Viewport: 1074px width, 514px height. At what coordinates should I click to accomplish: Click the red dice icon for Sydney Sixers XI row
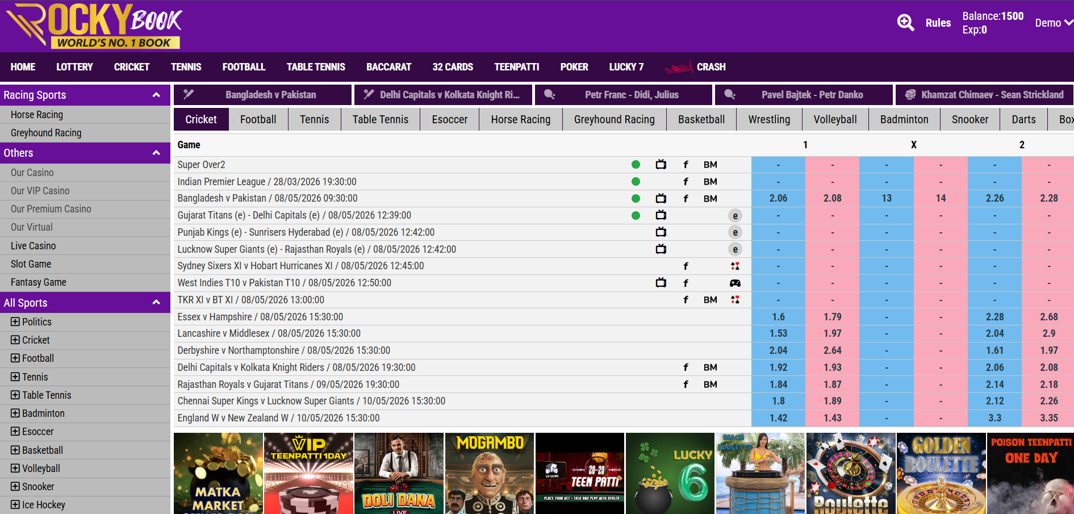[735, 266]
